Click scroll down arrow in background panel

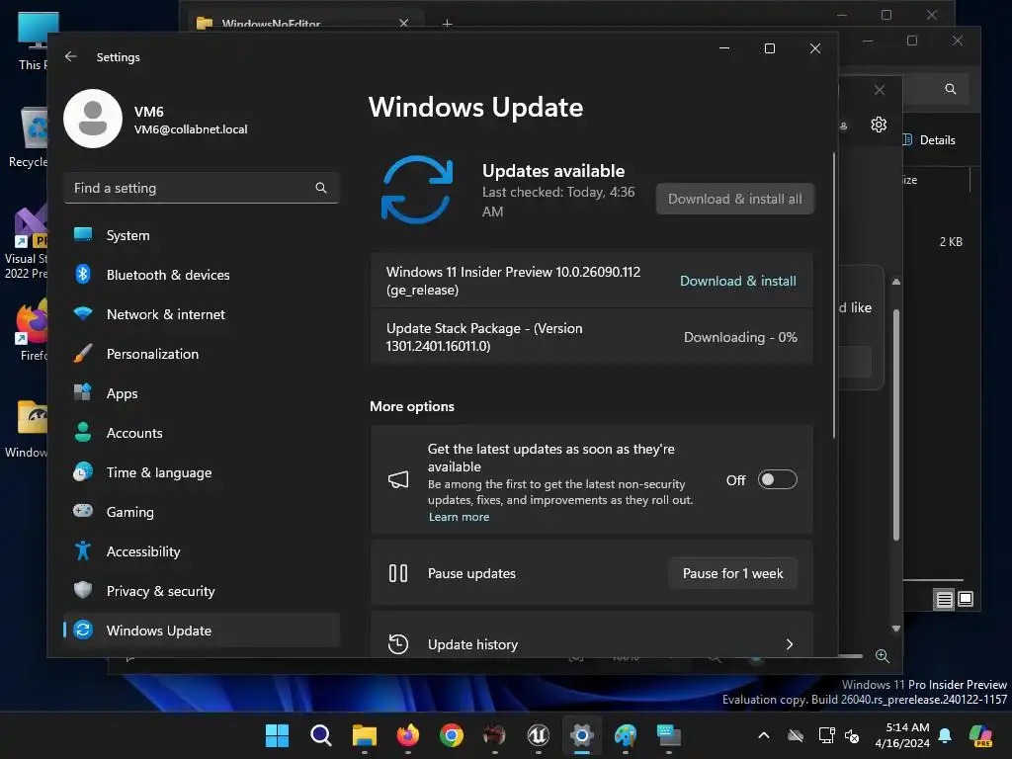point(895,629)
